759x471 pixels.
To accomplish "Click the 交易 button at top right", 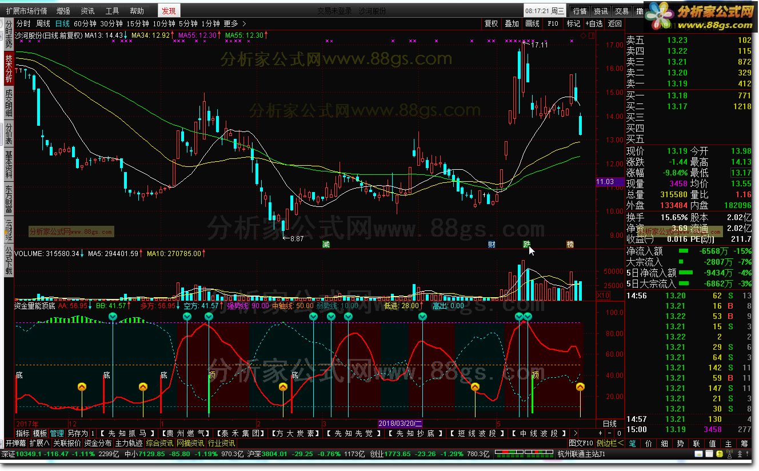I will pyautogui.click(x=622, y=11).
